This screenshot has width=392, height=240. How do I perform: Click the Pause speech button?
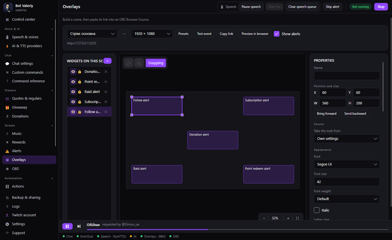point(251,7)
